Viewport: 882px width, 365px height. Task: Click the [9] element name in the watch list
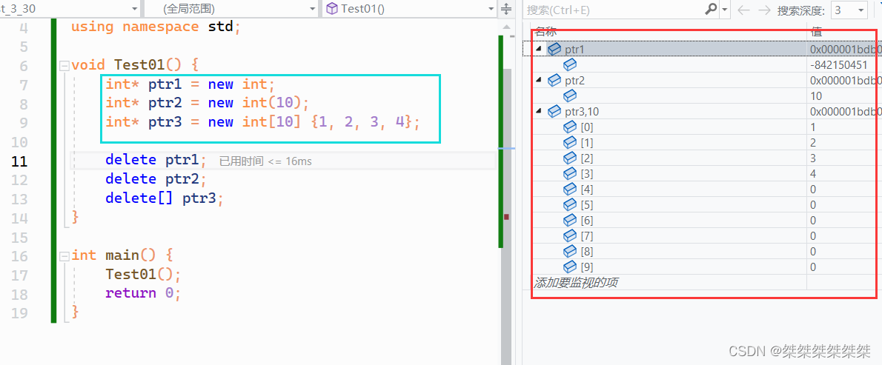(x=587, y=267)
